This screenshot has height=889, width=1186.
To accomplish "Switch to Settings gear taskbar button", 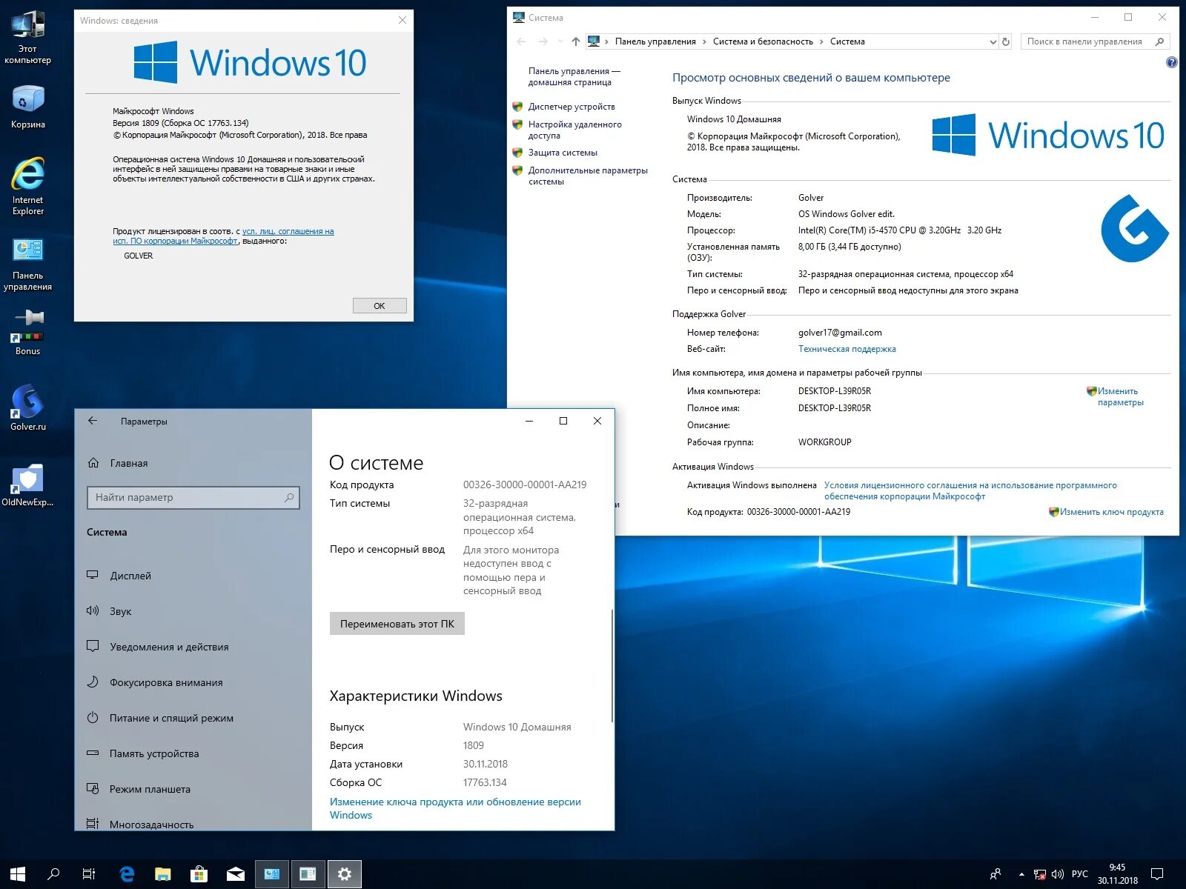I will tap(345, 874).
